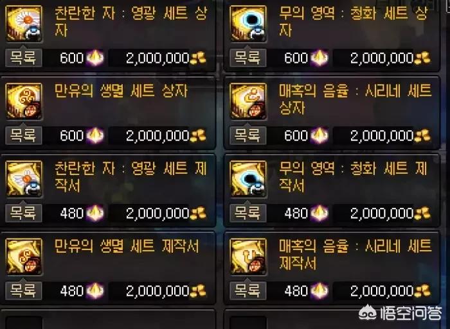Open 목록 for 무의 영역 청화 세트 상자
The width and height of the screenshot is (450, 329).
pyautogui.click(x=248, y=58)
